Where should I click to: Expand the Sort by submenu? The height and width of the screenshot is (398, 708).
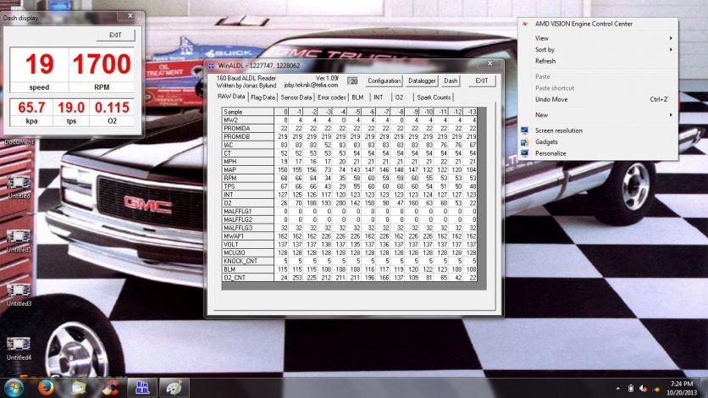(597, 50)
